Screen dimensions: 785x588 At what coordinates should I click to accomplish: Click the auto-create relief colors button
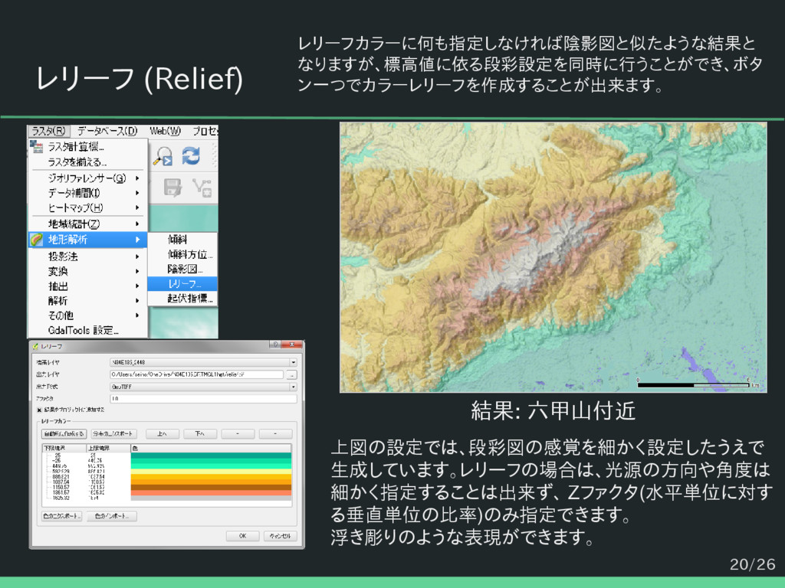tap(64, 433)
